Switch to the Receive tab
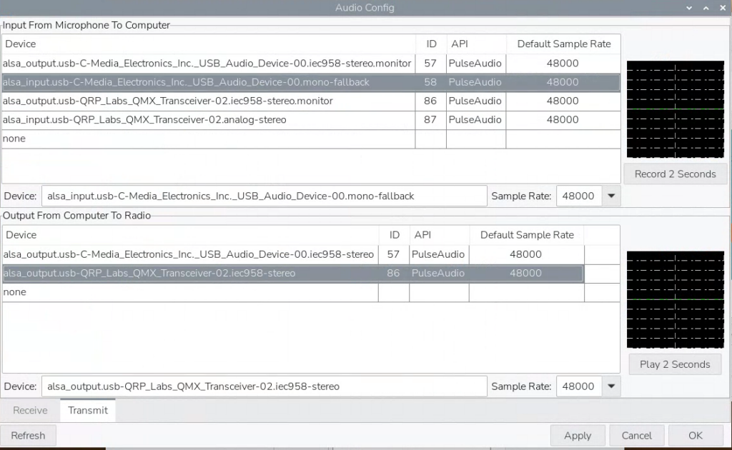Screen dimensions: 732x450 (30, 411)
